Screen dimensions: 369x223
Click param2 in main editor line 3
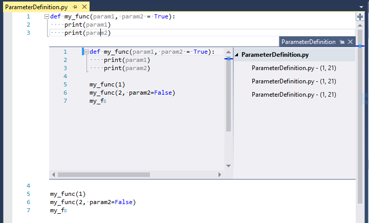(97, 33)
